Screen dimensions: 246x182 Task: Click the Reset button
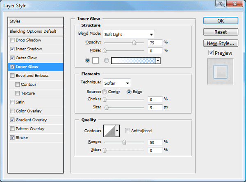221,32
